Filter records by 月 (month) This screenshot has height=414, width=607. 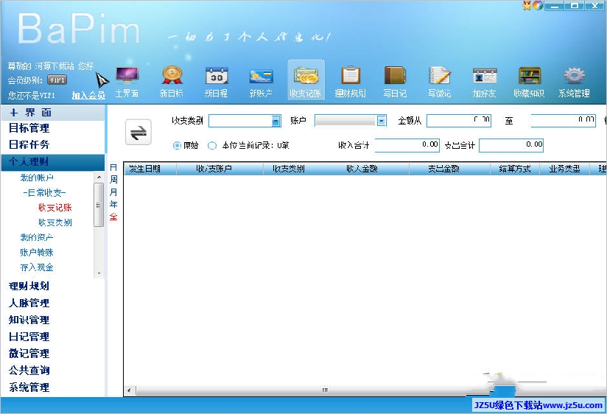tap(113, 192)
